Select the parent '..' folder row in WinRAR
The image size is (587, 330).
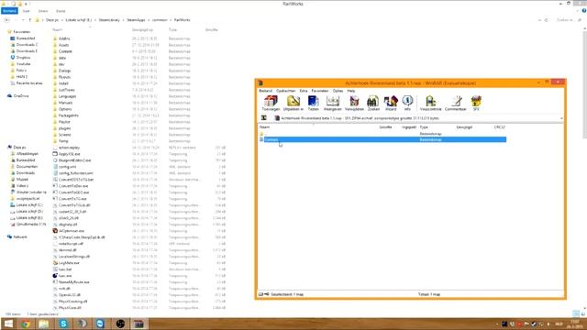click(382, 134)
